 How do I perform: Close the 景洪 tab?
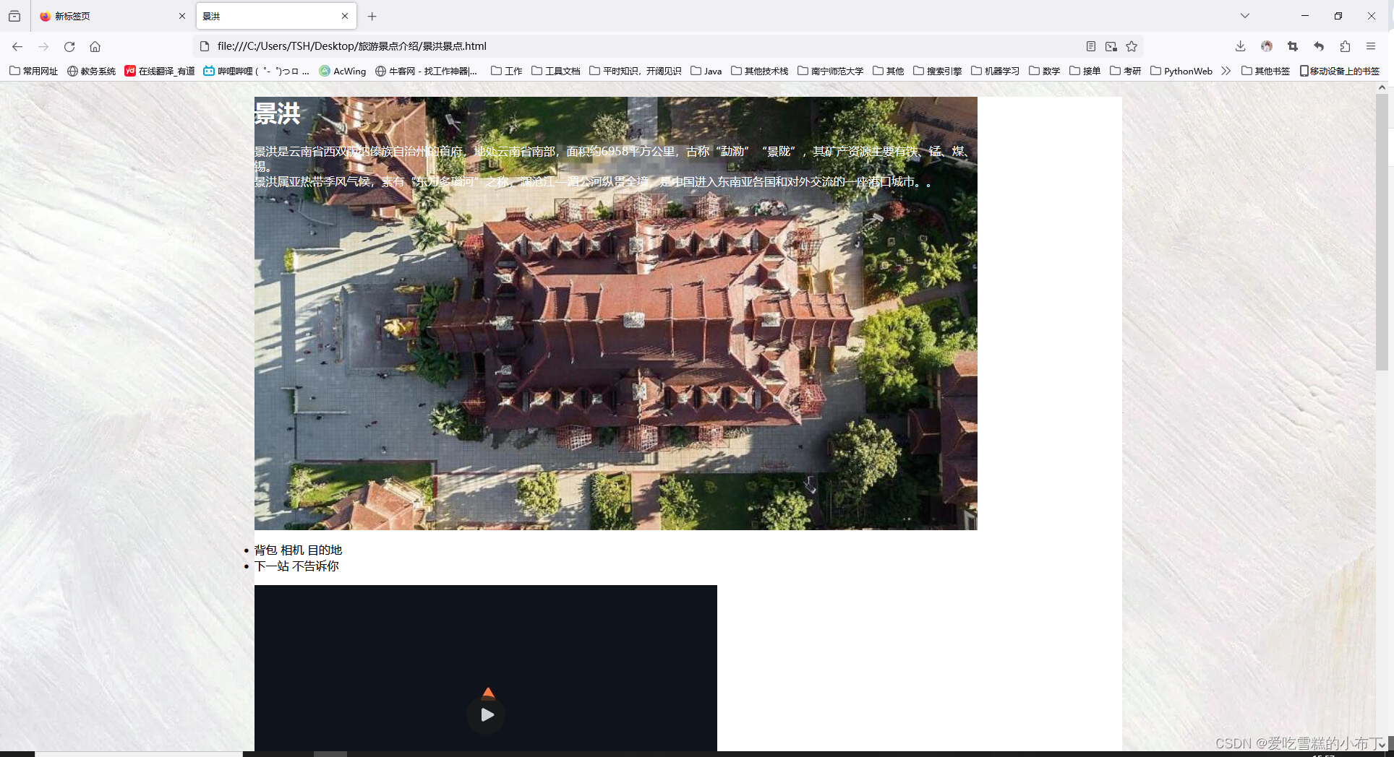(x=345, y=16)
